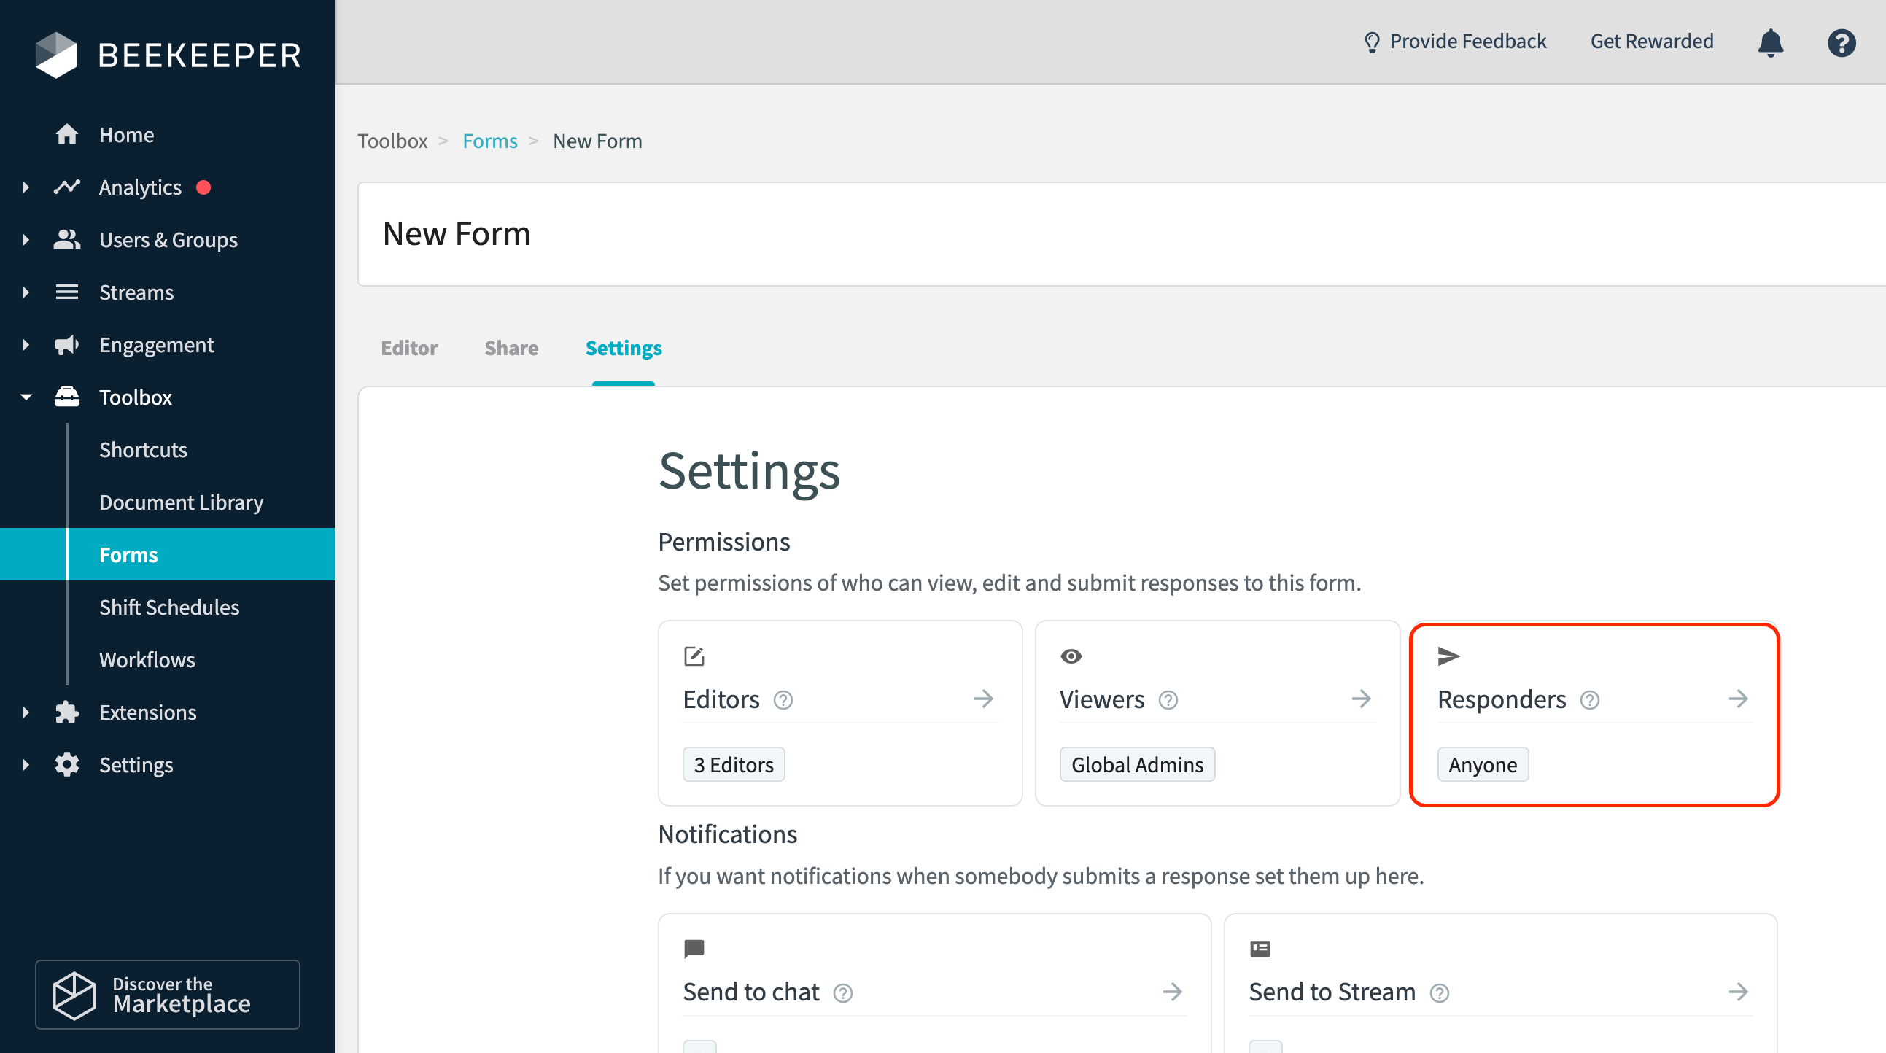Viewport: 1886px width, 1053px height.
Task: Click the Marketplace cube icon
Action: tap(74, 995)
